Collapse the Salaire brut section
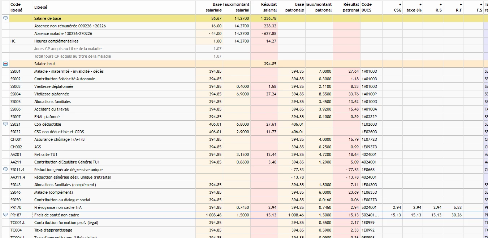Screen dimensions: 488x238 click(x=5, y=64)
